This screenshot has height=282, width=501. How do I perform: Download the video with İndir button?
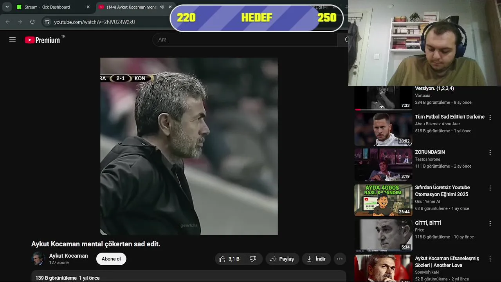[x=317, y=259]
